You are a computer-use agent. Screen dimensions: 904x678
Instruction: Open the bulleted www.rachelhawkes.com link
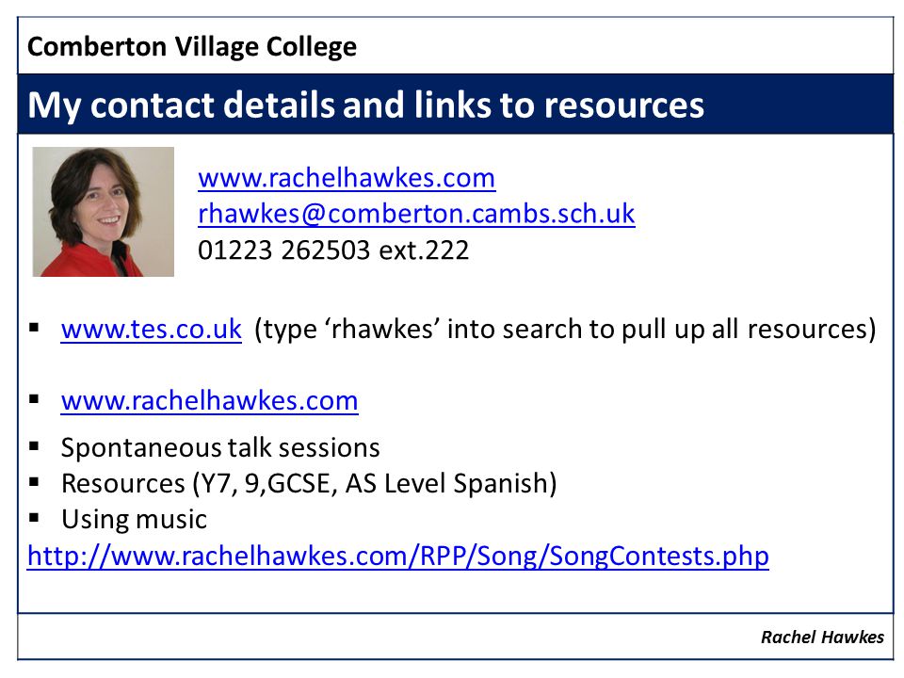[x=209, y=401]
